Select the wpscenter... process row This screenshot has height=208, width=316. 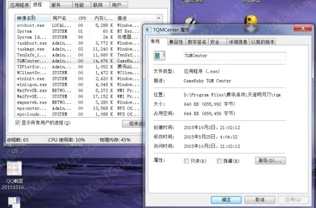pos(78,108)
